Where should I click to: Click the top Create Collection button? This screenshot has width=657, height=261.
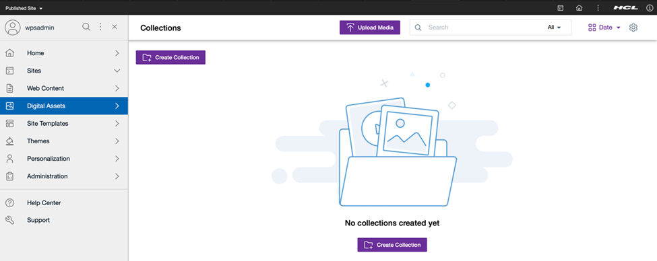(x=170, y=57)
